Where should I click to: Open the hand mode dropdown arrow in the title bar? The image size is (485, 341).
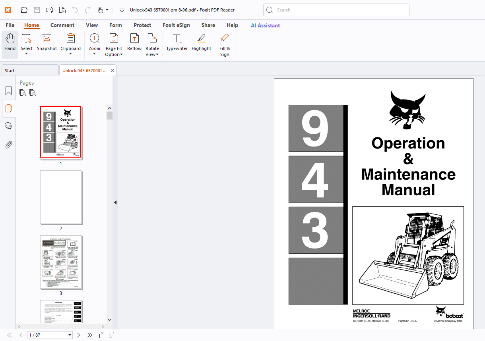(107, 10)
